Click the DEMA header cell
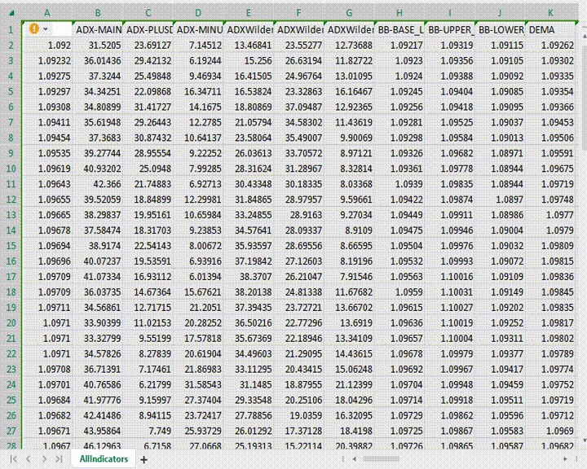Image resolution: width=587 pixels, height=469 pixels. pyautogui.click(x=550, y=29)
